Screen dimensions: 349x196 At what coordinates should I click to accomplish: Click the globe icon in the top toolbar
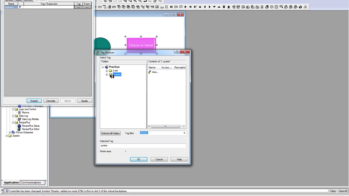click(x=300, y=7)
